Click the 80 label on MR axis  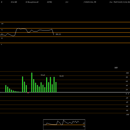click(127, 77)
